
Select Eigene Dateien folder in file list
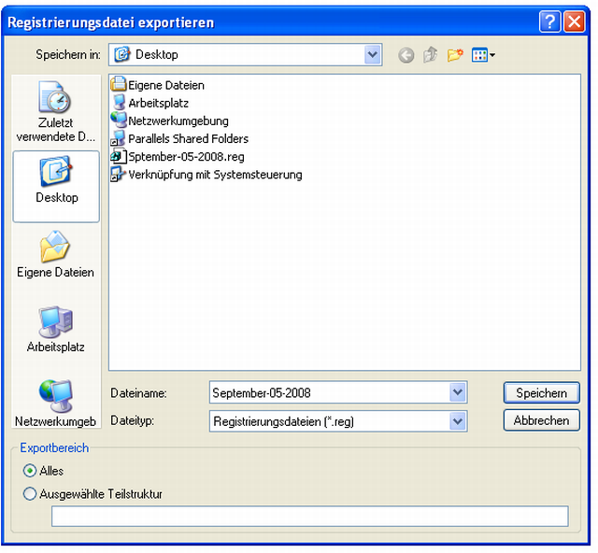[x=158, y=85]
